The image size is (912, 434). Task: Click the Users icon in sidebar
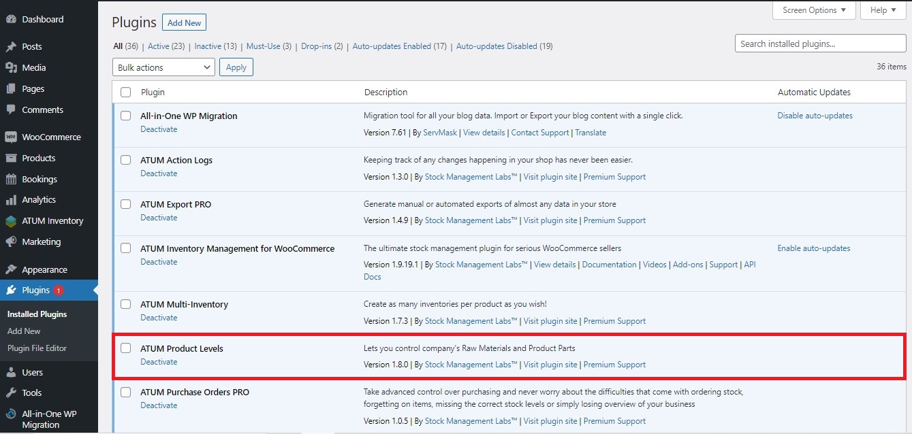(11, 372)
